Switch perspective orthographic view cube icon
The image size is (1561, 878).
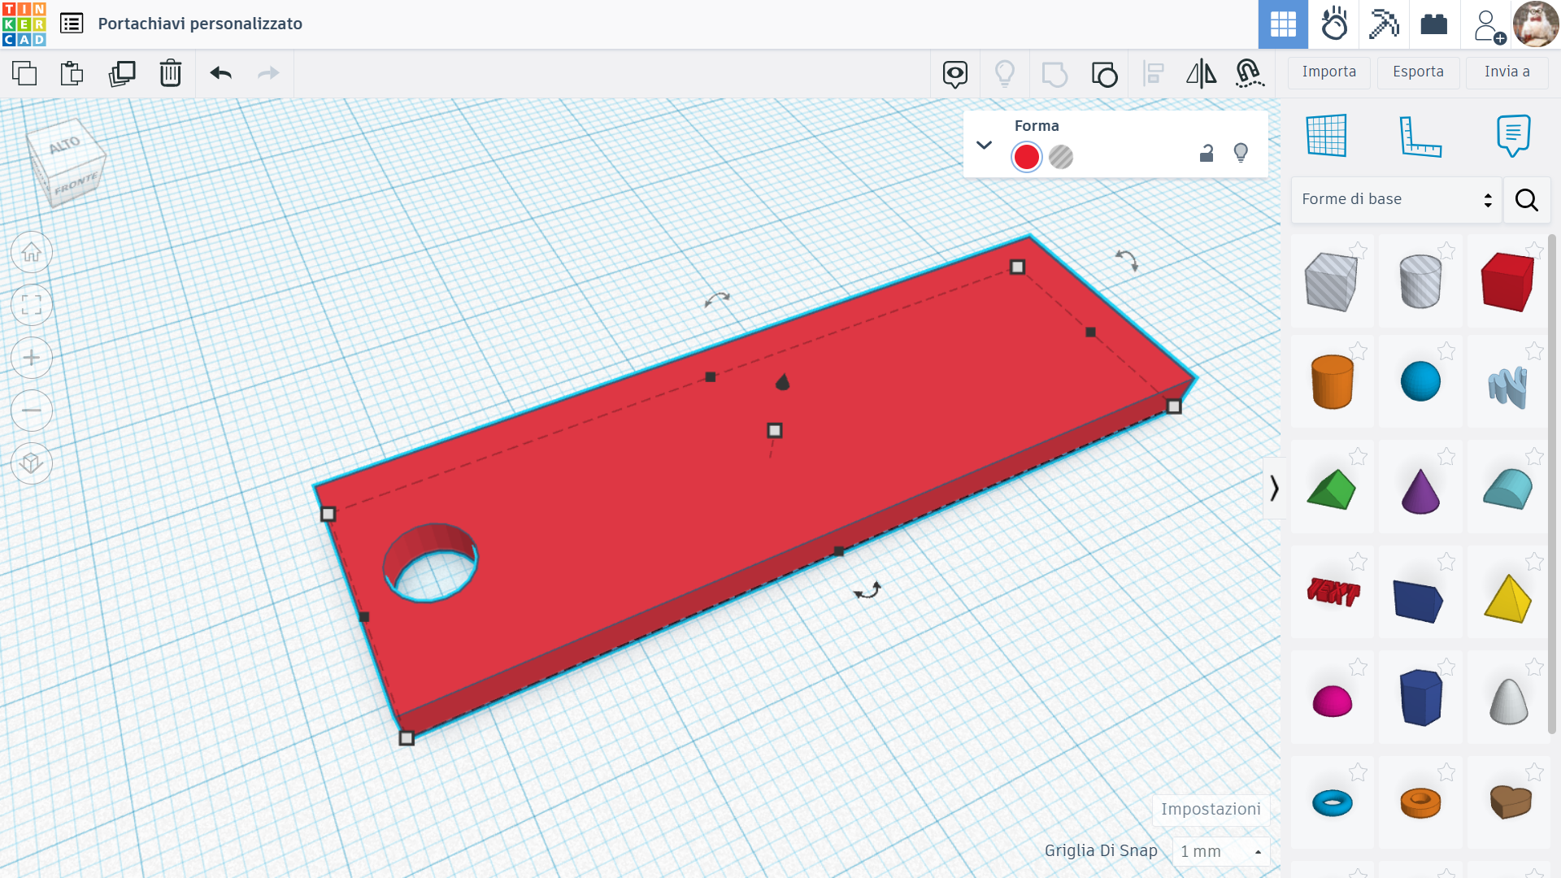32,463
